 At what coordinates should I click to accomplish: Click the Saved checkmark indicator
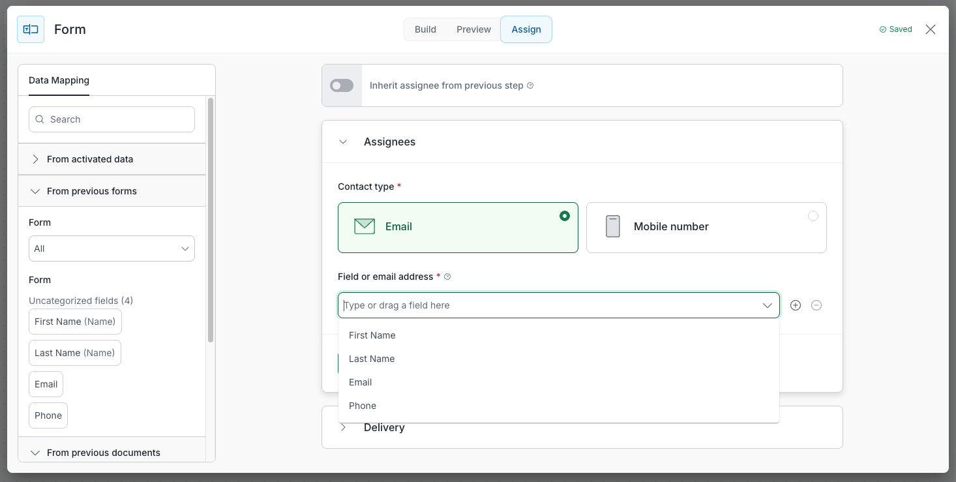point(884,29)
